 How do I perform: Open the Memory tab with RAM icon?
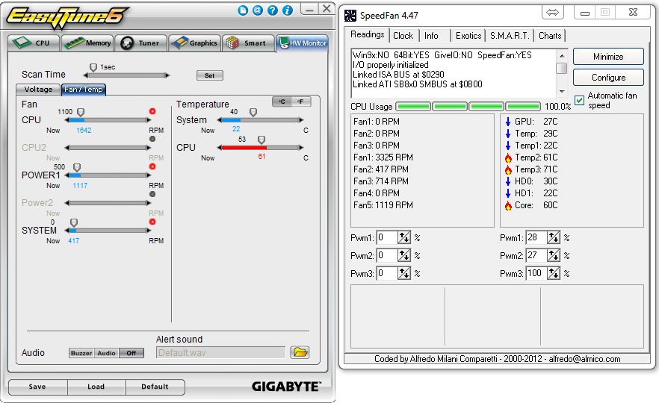coord(87,43)
